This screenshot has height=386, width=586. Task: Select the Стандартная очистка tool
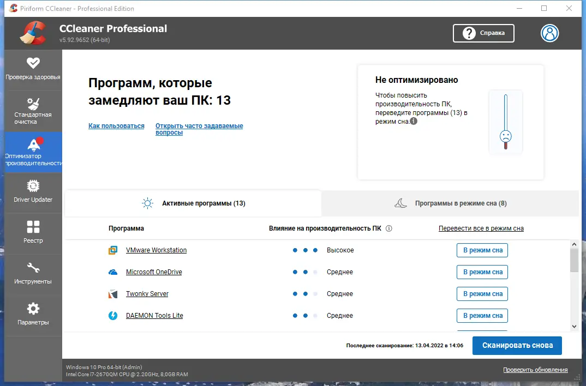[33, 111]
